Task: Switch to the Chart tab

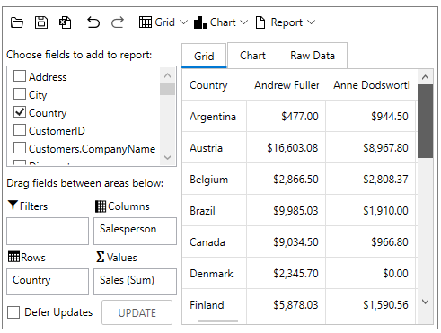Action: pos(252,56)
